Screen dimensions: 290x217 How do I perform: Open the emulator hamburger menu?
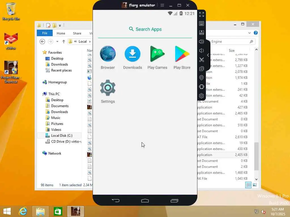coord(162,5)
